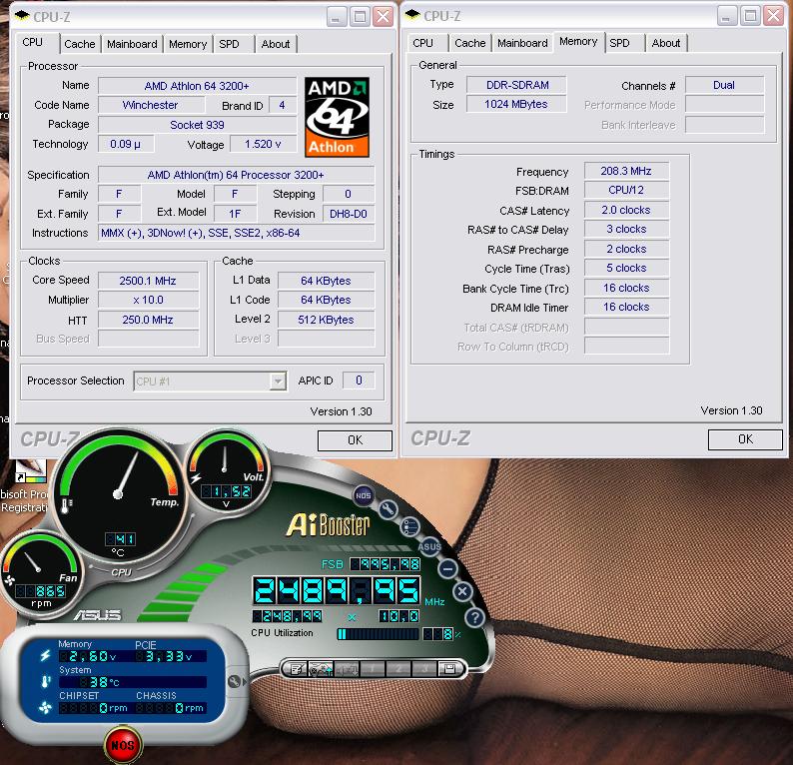
Task: Click the tuning up-arrow icon in AI Booster toolbar
Action: pyautogui.click(x=321, y=669)
